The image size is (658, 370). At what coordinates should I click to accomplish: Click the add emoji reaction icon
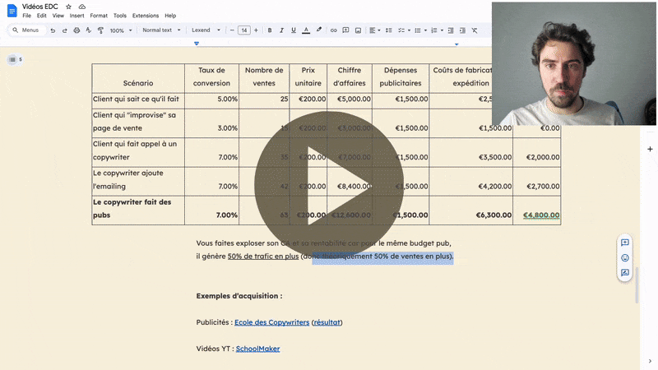[625, 257]
